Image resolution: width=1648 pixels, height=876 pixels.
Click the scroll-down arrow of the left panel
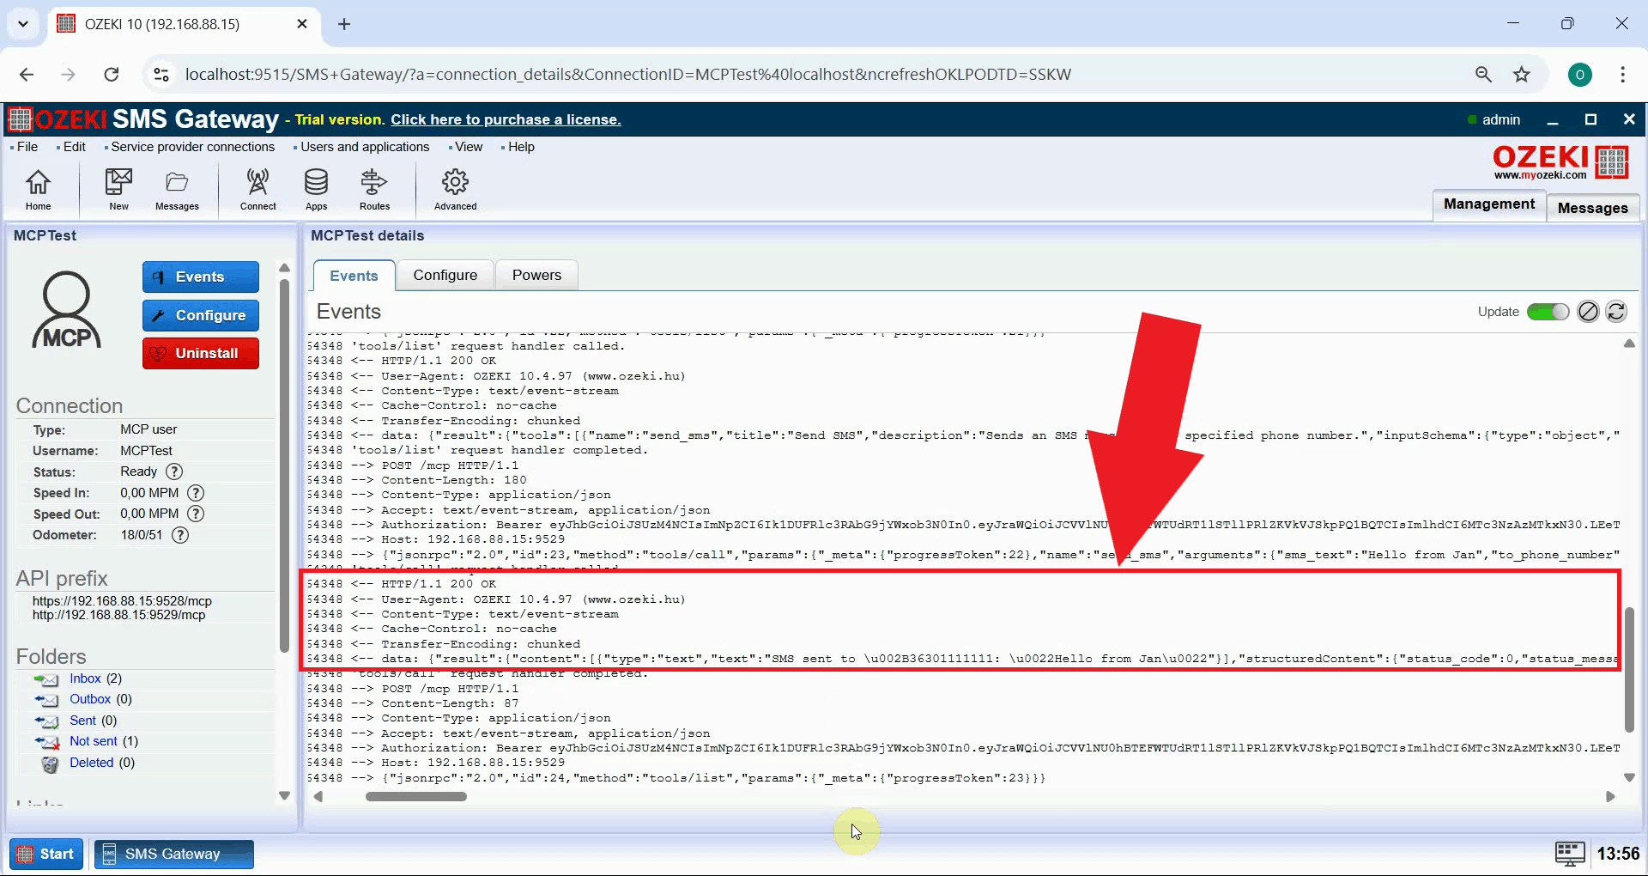pos(284,796)
